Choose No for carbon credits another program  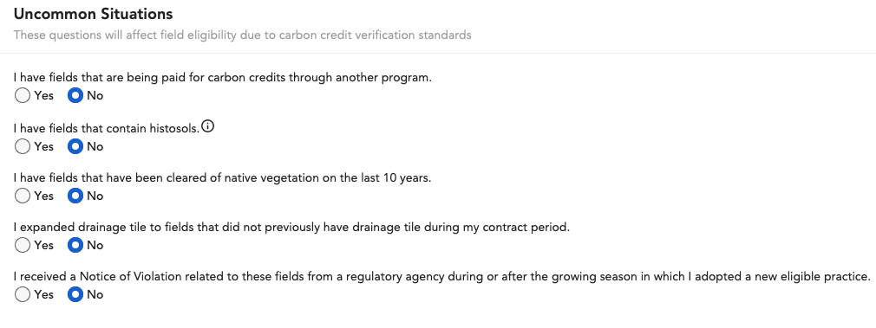75,95
